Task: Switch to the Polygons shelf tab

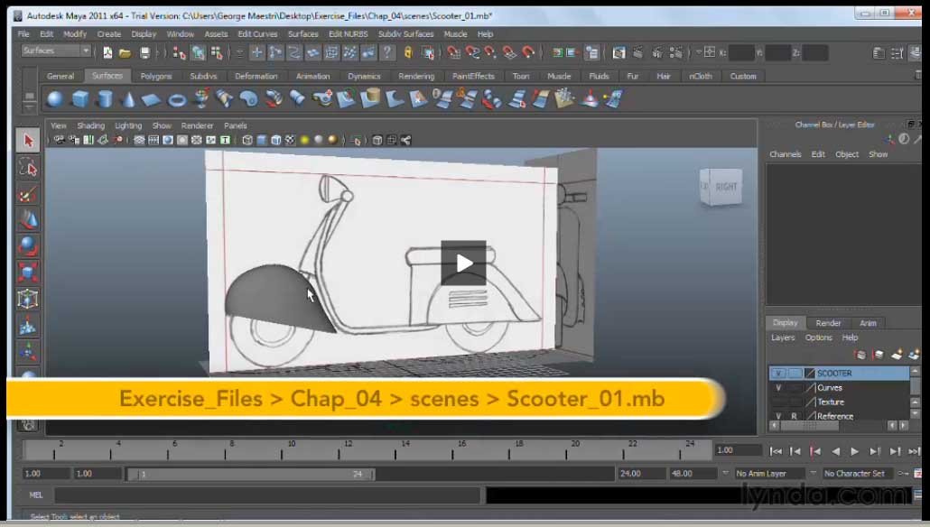Action: pyautogui.click(x=156, y=77)
